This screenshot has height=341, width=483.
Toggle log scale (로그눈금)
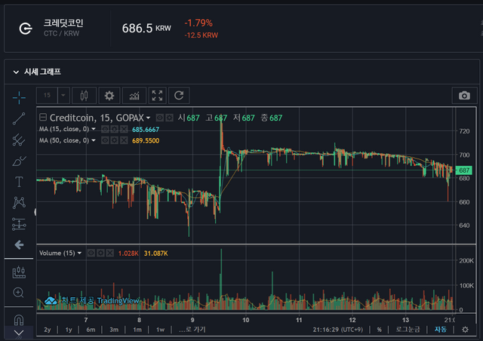point(408,330)
